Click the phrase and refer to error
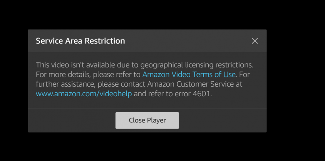The height and width of the screenshot is (161, 325). 162,94
